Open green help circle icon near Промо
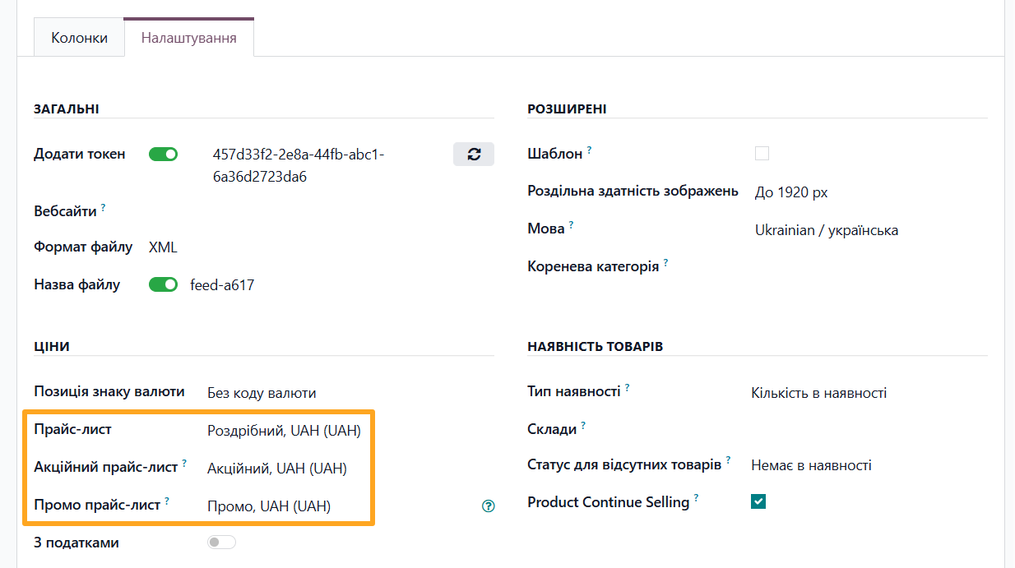This screenshot has height=568, width=1015. pos(489,506)
